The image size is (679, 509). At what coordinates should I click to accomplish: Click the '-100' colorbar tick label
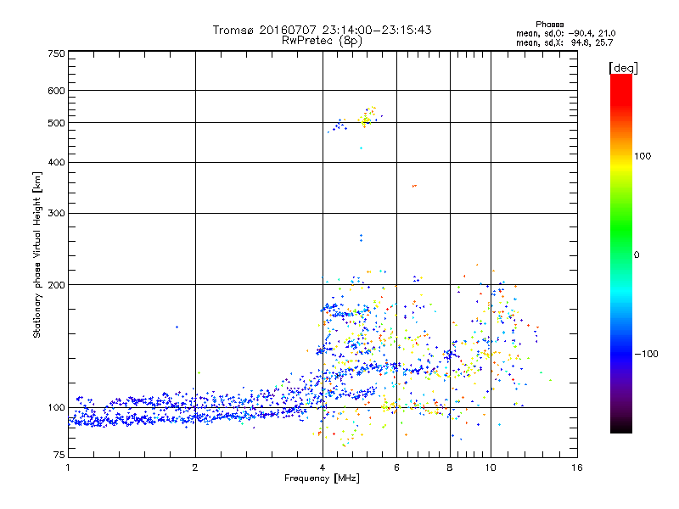coord(646,354)
